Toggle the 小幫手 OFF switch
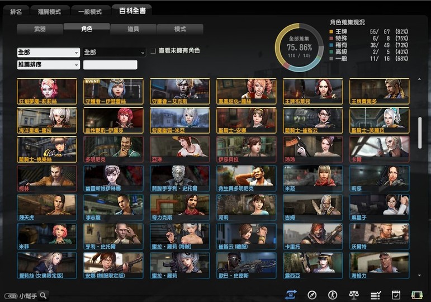The width and height of the screenshot is (431, 302). click(x=11, y=295)
